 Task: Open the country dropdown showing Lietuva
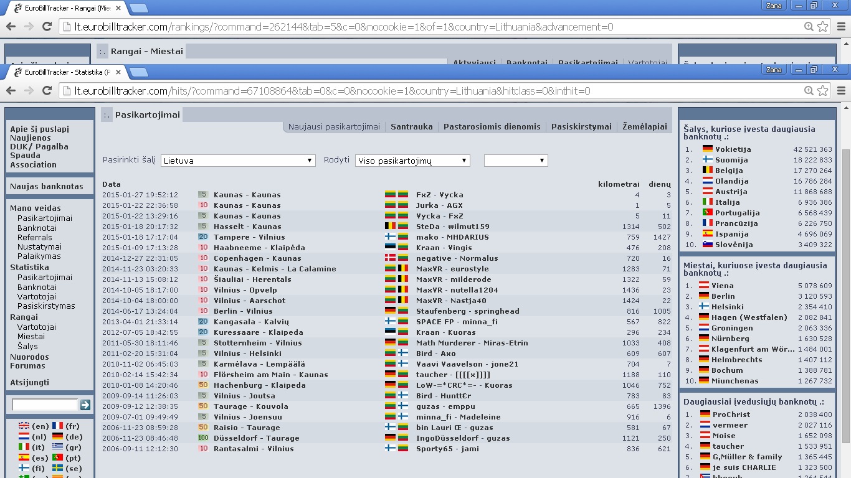click(x=238, y=161)
